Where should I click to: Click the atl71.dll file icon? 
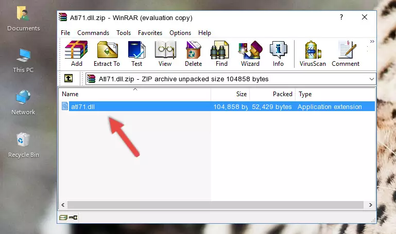65,106
